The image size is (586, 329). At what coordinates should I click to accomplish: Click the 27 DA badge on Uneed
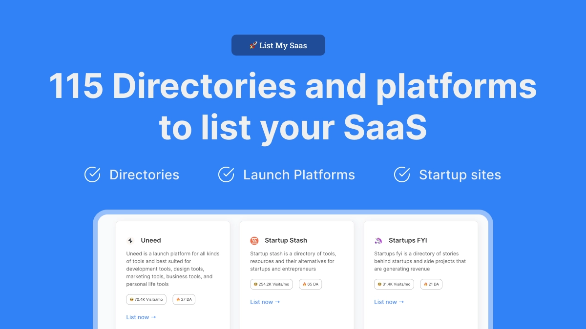click(184, 299)
